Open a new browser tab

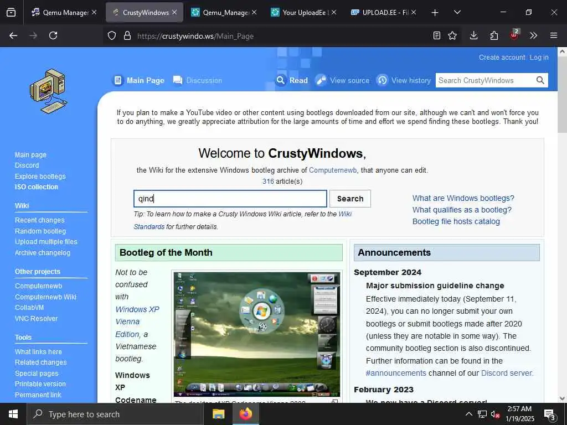point(435,13)
